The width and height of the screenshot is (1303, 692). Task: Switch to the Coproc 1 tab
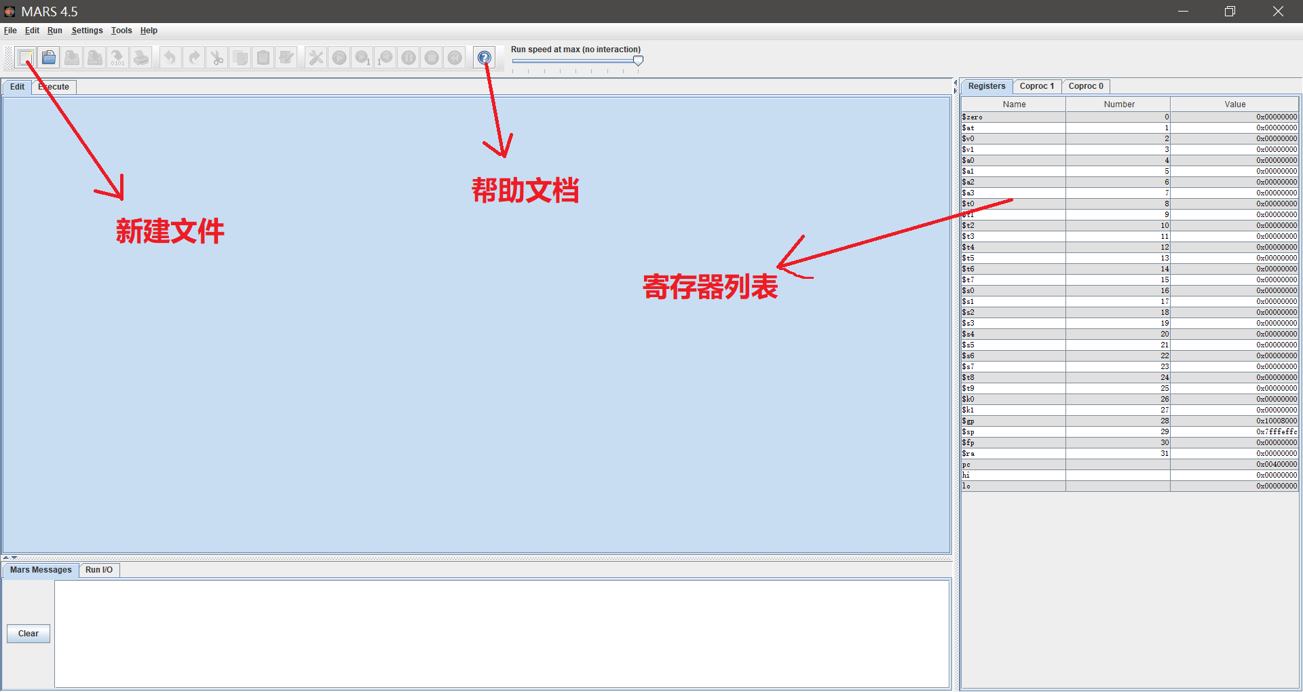(x=1036, y=86)
